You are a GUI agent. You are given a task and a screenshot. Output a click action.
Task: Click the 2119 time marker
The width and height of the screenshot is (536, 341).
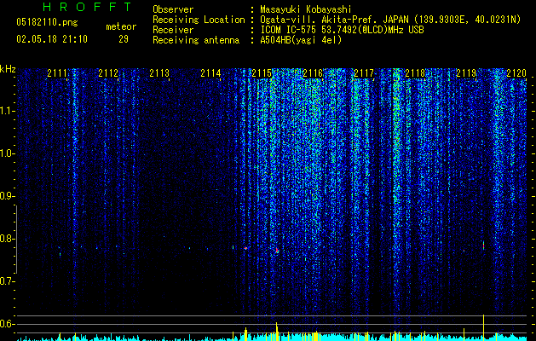click(466, 73)
